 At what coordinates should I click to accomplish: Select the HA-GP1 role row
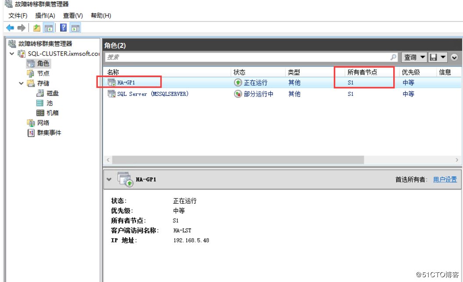coord(282,82)
